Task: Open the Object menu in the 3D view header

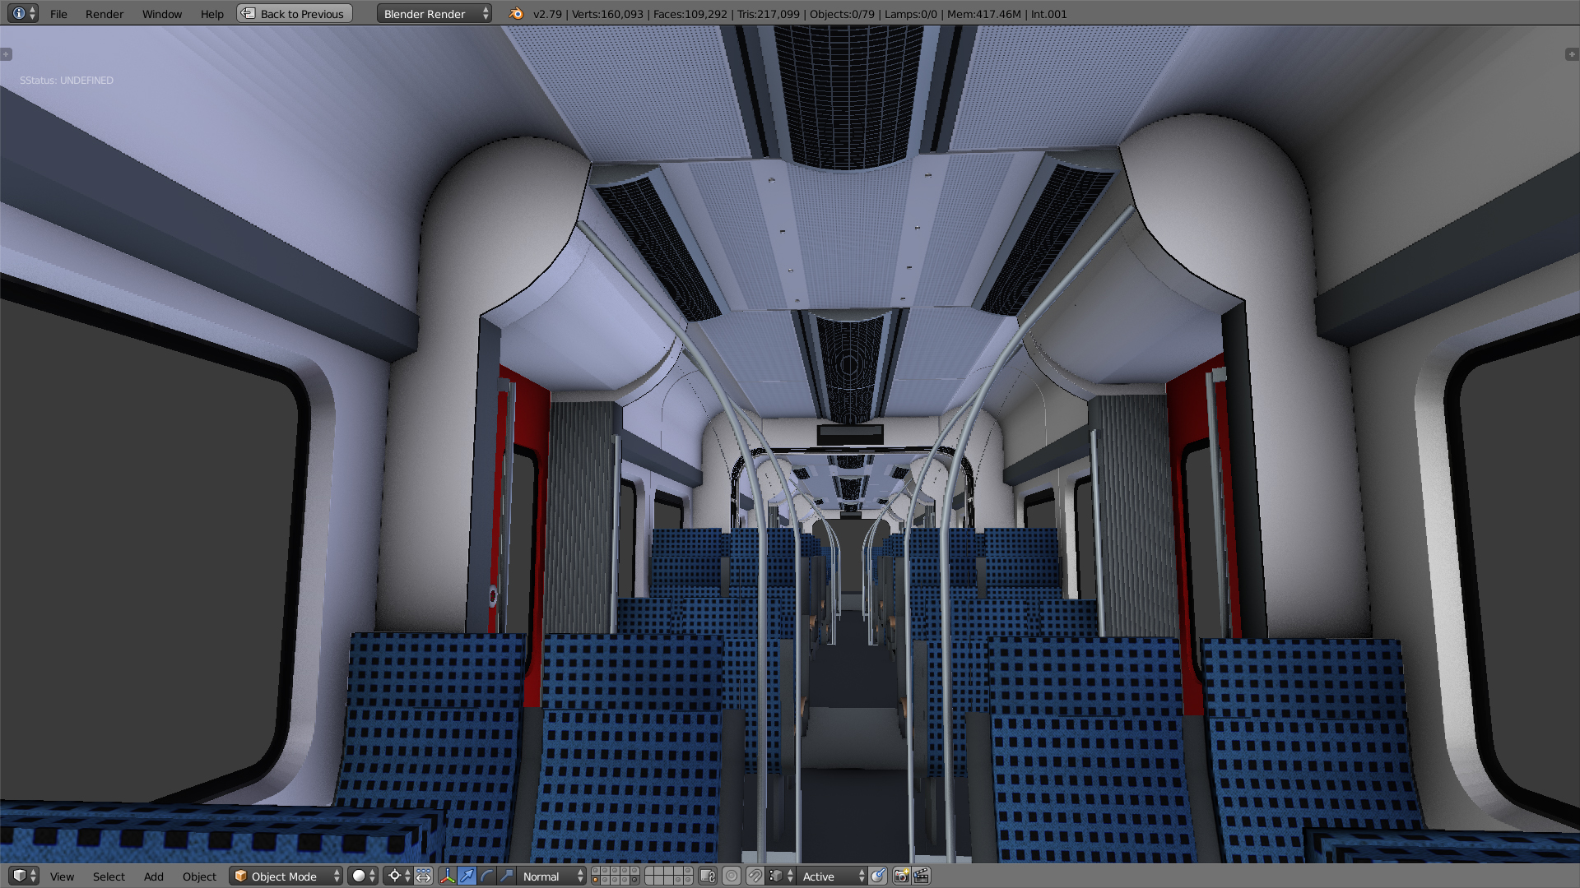Action: pos(199,876)
